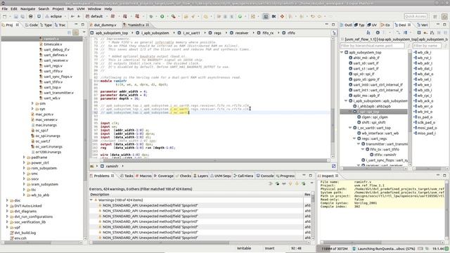The height and width of the screenshot is (253, 450).
Task: Expand the sim folder in project tree
Action: pyautogui.click(x=32, y=103)
